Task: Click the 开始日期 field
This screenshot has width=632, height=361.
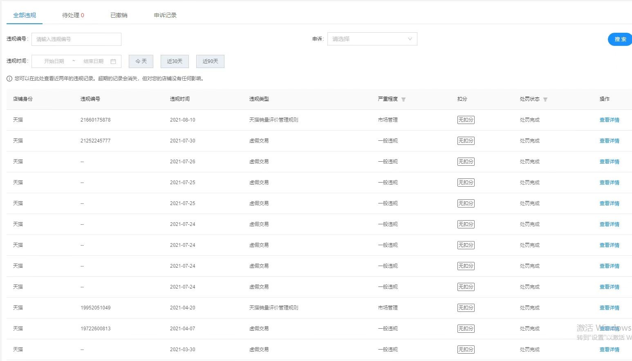Action: point(54,61)
